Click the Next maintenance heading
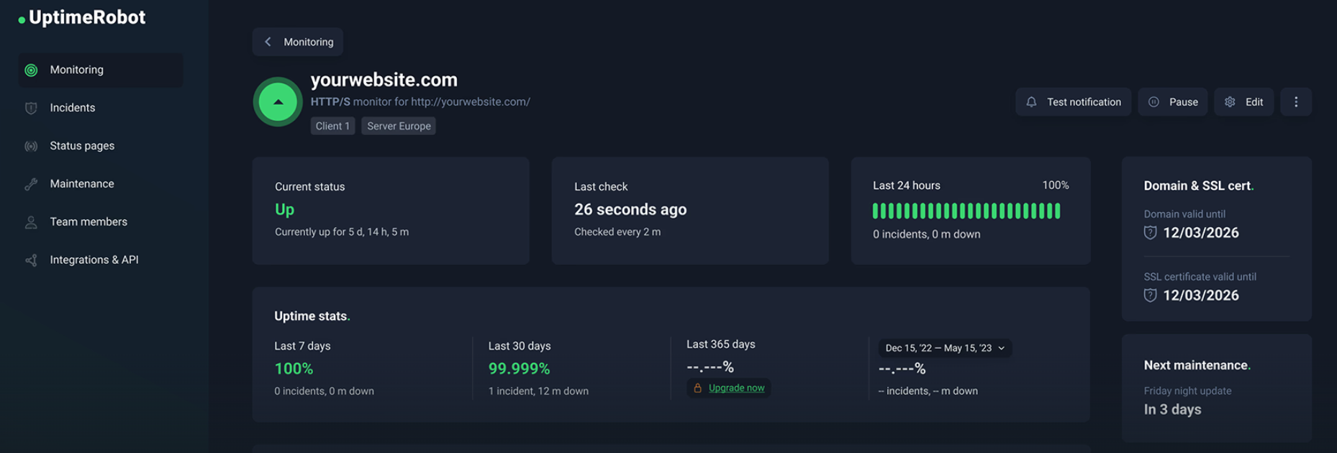 [x=1197, y=365]
